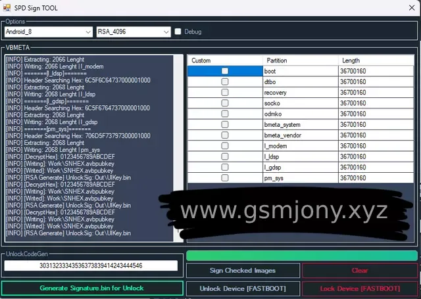Viewport: 421px width, 299px height.
Task: Select the l_gdsp partition name cell
Action: (x=301, y=168)
